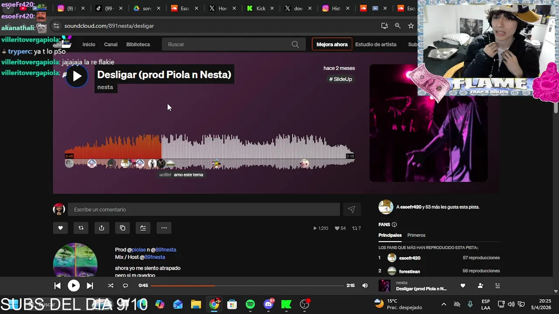Click the bottom player progress bar

tap(247, 286)
